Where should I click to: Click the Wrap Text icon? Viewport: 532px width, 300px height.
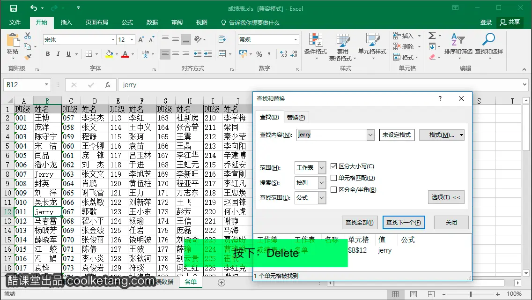[x=222, y=39]
